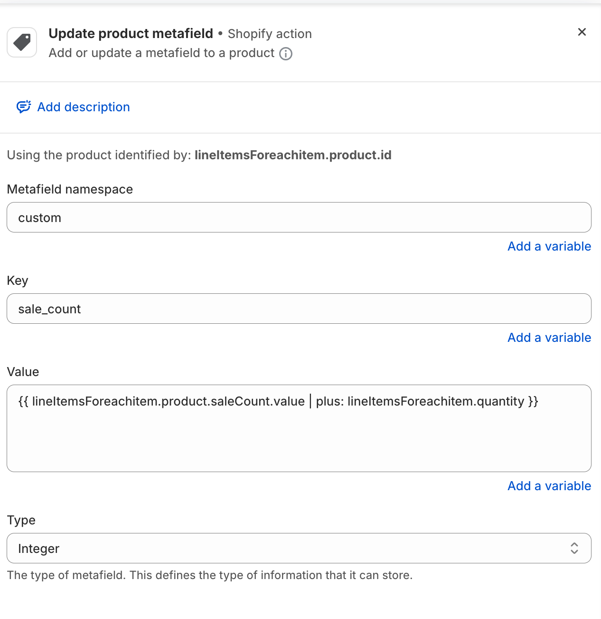Close the Update product metafield panel

(x=582, y=32)
